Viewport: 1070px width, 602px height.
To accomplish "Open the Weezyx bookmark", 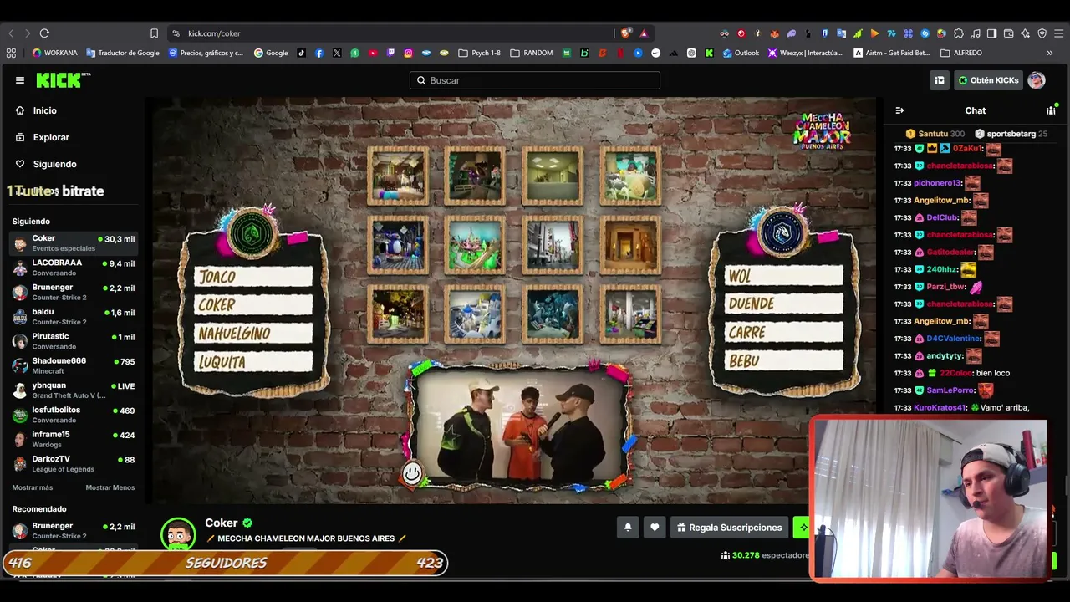I will [x=804, y=53].
